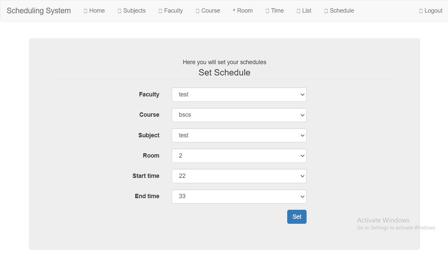Select the Time menu item
The image size is (448, 254).
point(275,10)
